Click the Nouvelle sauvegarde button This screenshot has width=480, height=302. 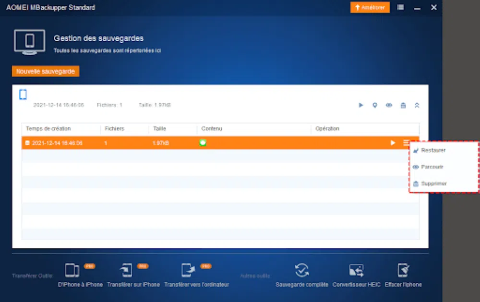[46, 72]
